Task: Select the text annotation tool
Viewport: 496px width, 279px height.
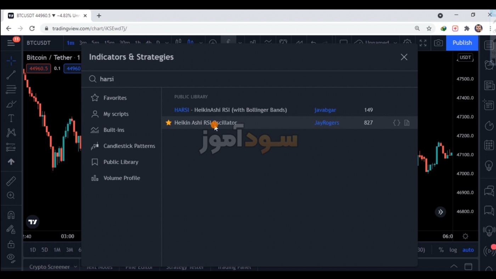Action: point(11,118)
